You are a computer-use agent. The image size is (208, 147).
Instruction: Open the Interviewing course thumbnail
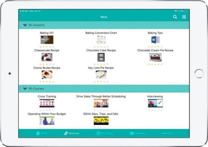pyautogui.click(x=155, y=103)
